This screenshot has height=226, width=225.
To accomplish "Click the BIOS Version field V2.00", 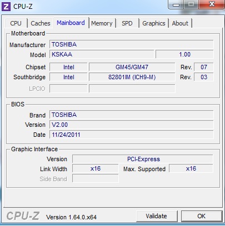I will [x=132, y=125].
